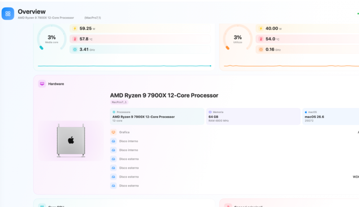Image resolution: width=359 pixels, height=207 pixels.
Task: Click the thermometer icon beside 54.0 °C
Action: click(x=261, y=39)
